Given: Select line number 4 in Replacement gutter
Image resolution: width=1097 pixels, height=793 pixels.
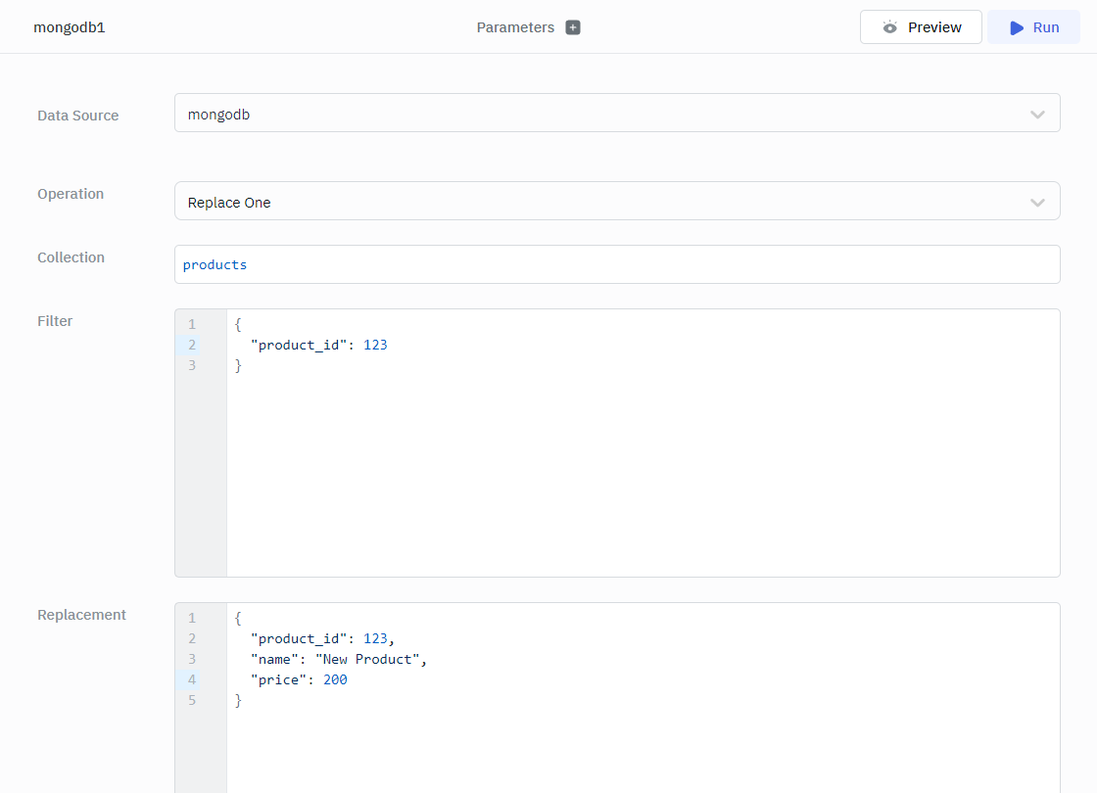Looking at the screenshot, I should tap(192, 679).
